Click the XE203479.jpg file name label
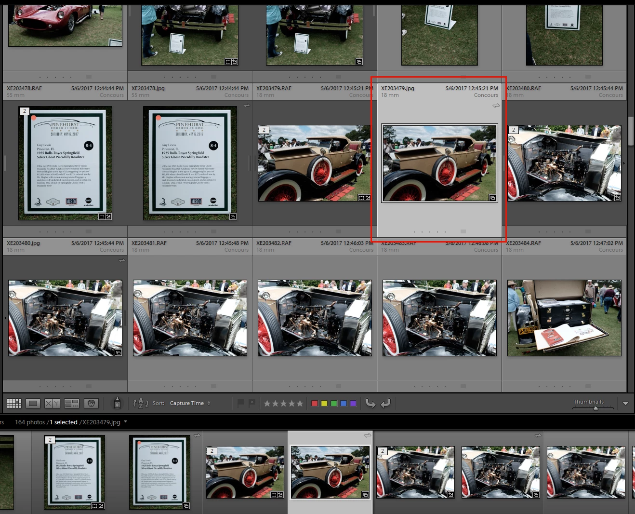635x514 pixels. 397,88
